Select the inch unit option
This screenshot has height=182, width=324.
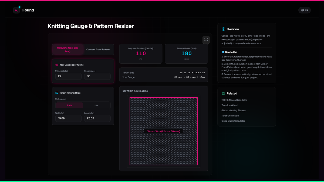tap(69, 105)
